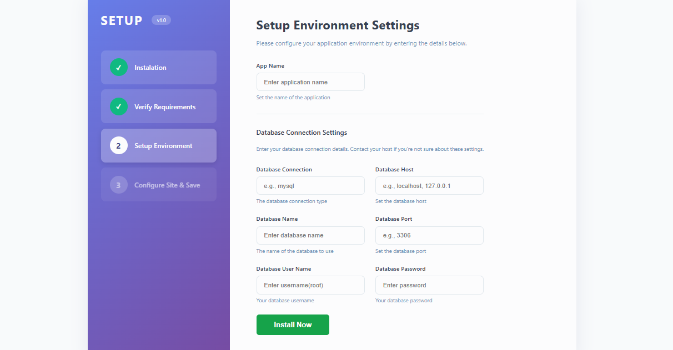Click the Setup Environment Settings heading
Viewport: 673px width, 350px height.
[x=337, y=25]
